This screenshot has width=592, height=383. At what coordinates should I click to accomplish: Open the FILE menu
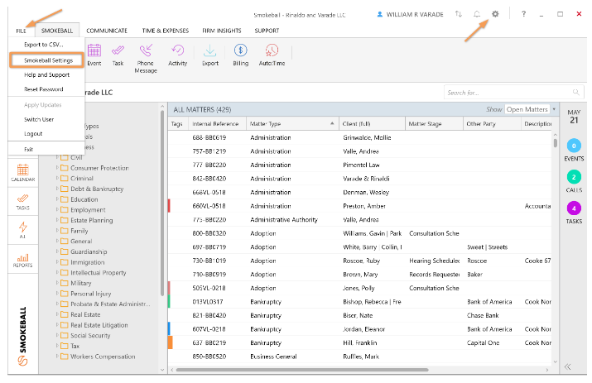click(22, 31)
